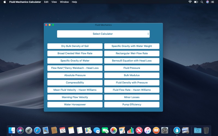Open Reminders icon in Dock
218x136 pixels.
[x=80, y=130]
